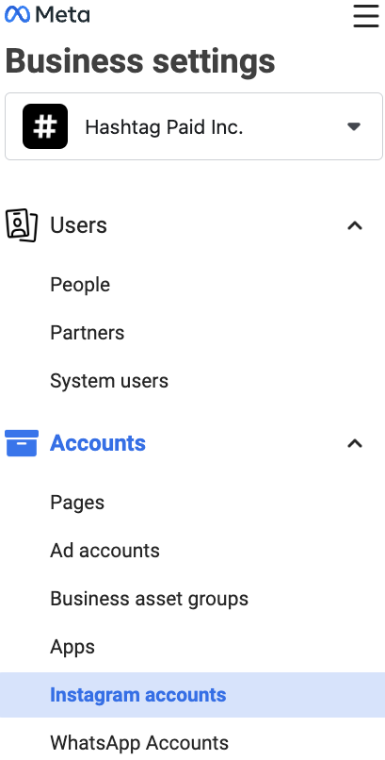Select Business asset groups
The height and width of the screenshot is (760, 385).
[x=150, y=599]
